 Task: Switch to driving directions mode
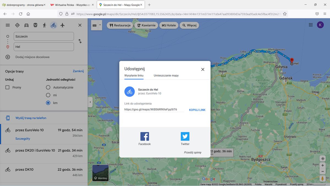click(x=26, y=25)
